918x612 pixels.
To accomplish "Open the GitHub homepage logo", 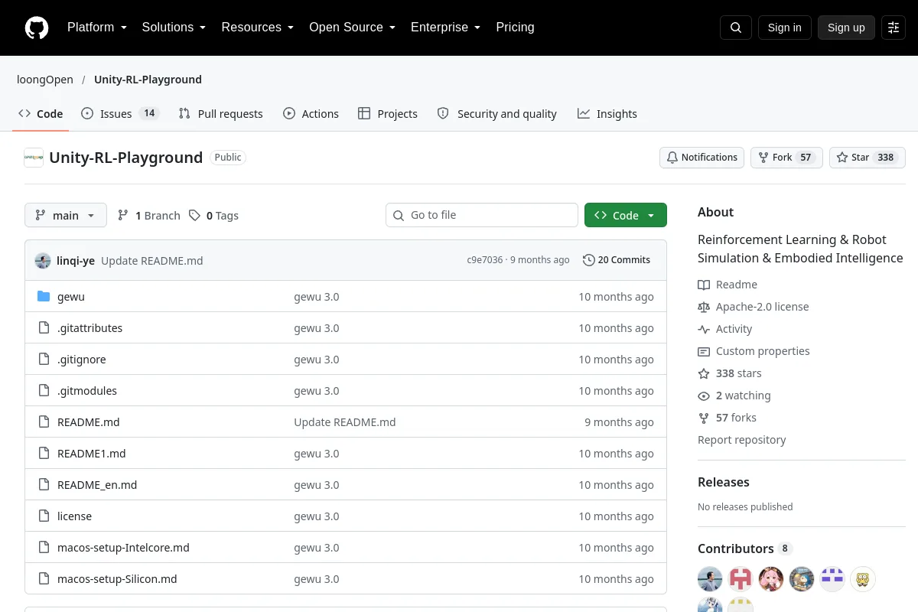I will (37, 28).
